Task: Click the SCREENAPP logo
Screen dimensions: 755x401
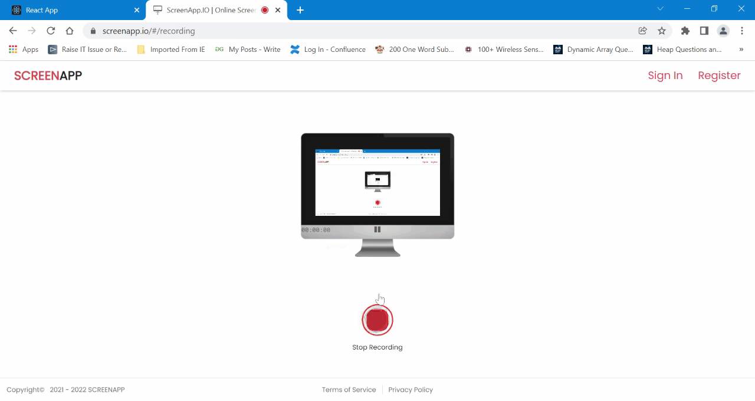Action: [x=48, y=75]
